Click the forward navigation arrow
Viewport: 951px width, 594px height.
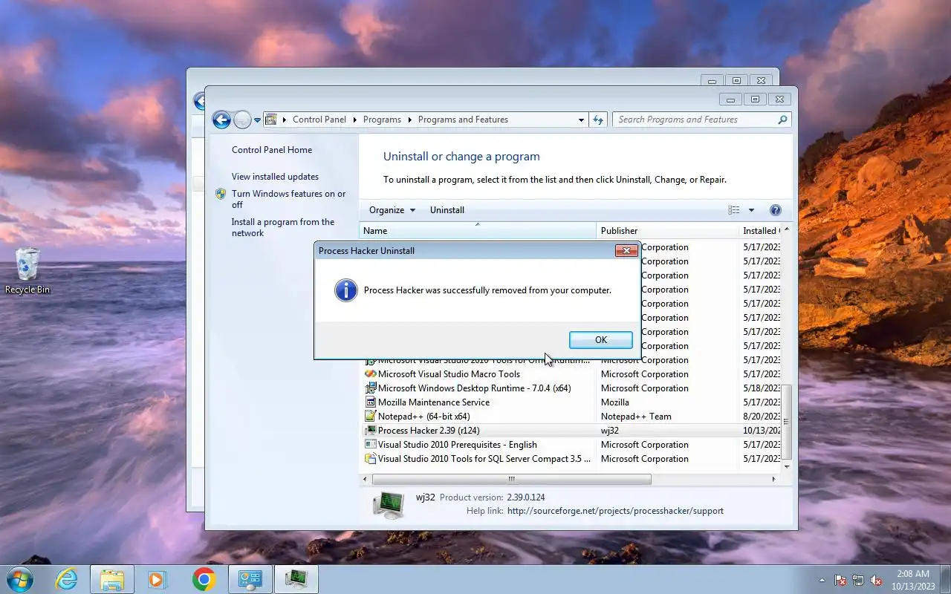[x=242, y=120]
